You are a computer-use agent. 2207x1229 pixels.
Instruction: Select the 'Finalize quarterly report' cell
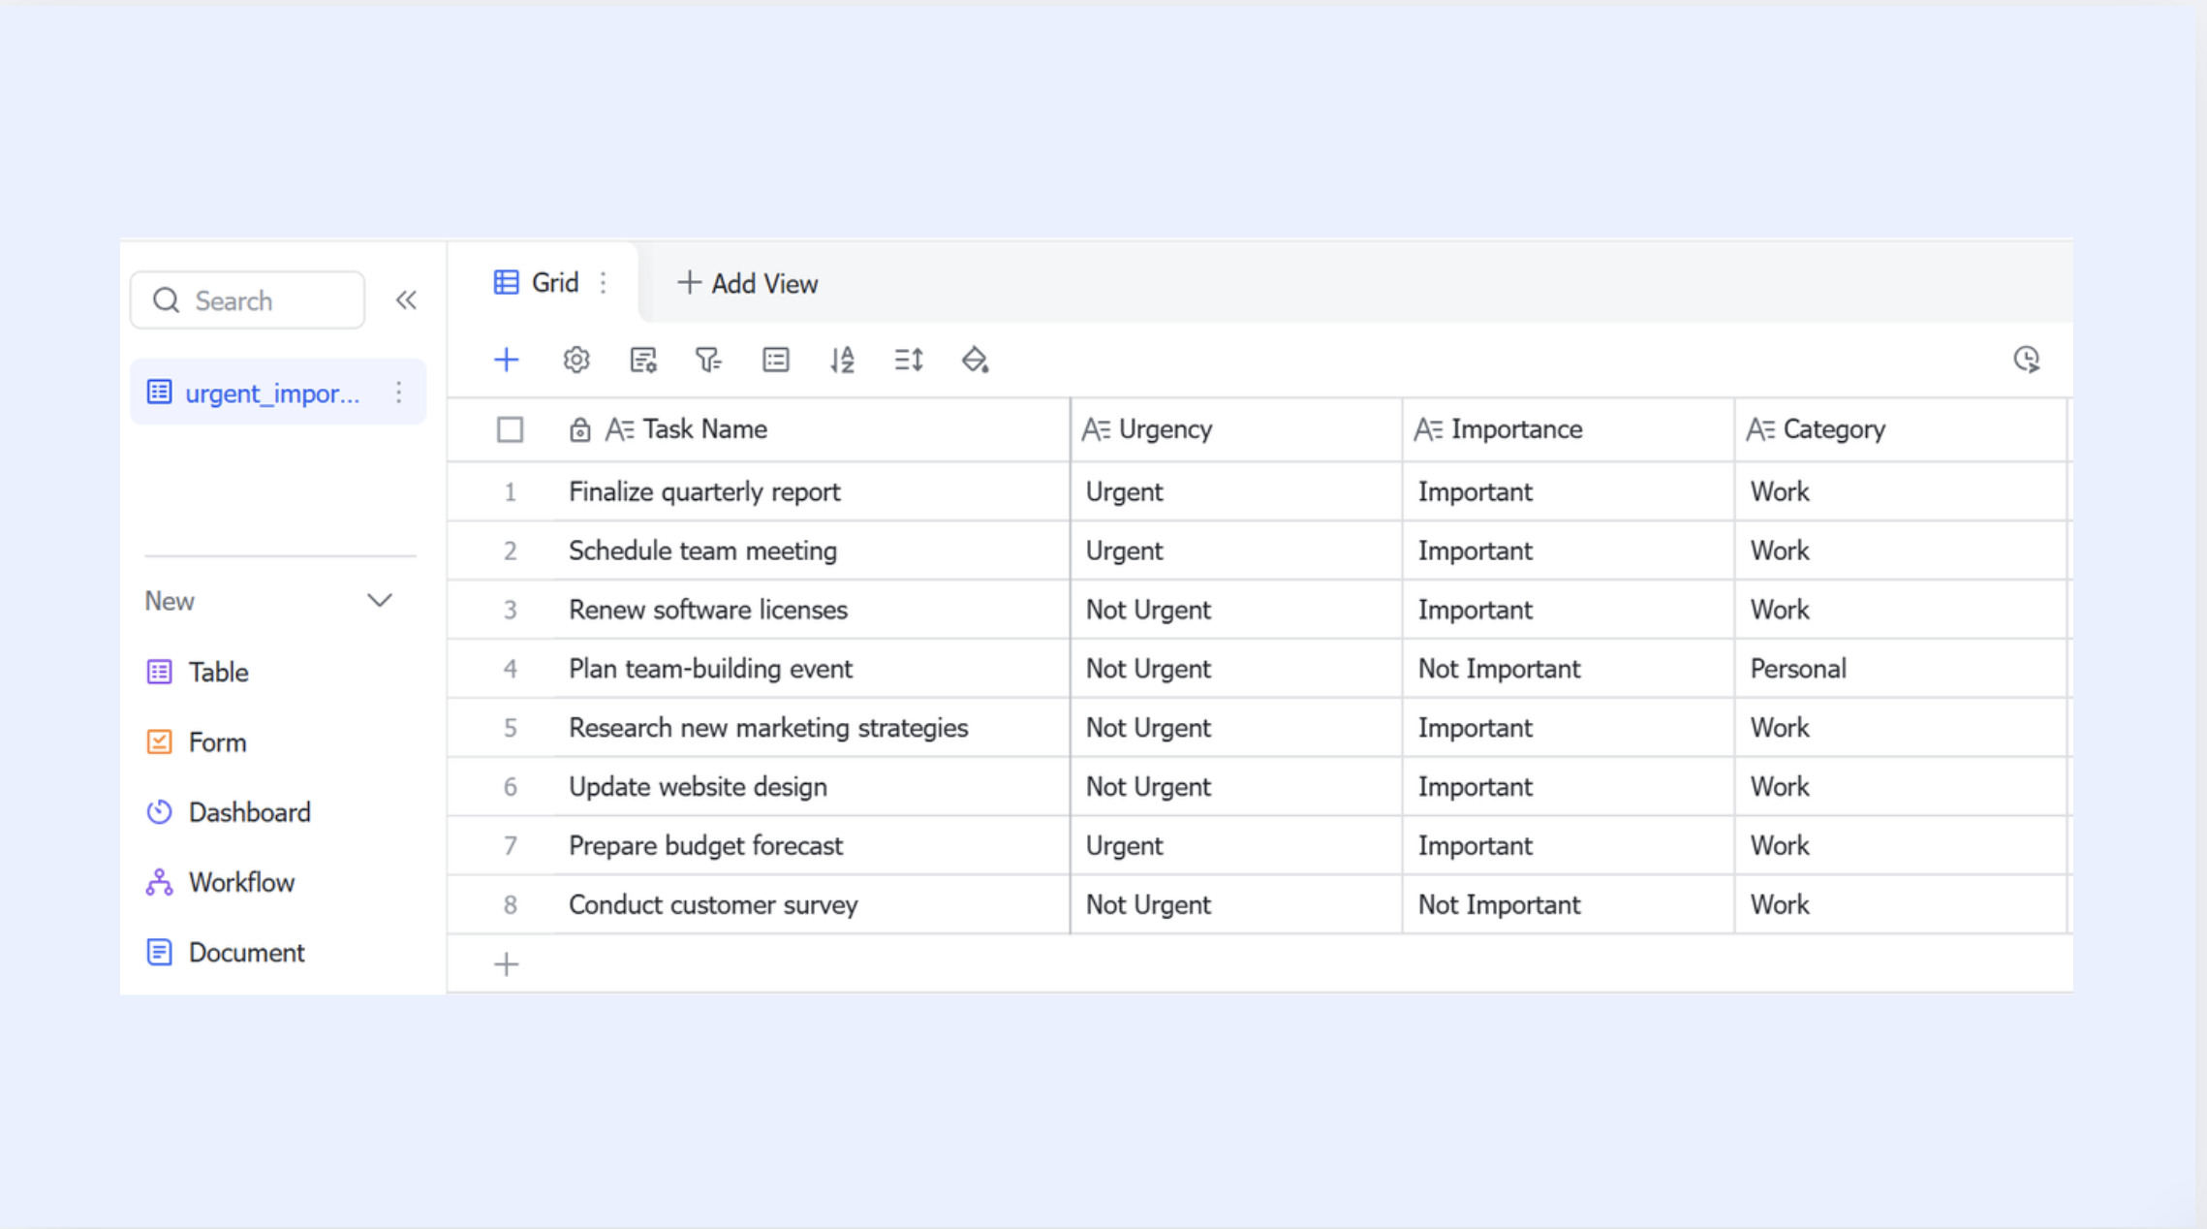[x=811, y=491]
